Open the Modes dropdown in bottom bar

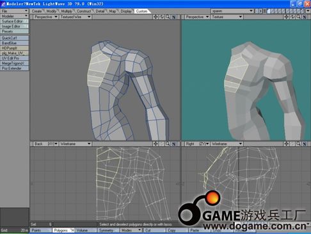point(131,230)
